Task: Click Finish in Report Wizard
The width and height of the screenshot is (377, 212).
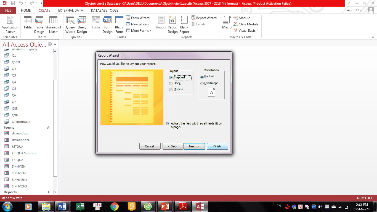Action: [x=217, y=146]
